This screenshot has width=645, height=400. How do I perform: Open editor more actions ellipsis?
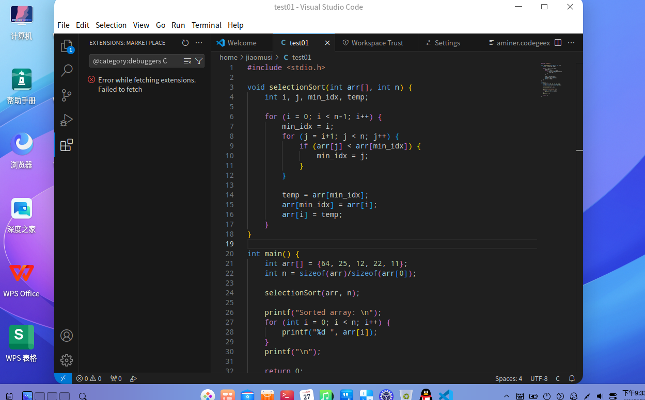[571, 43]
